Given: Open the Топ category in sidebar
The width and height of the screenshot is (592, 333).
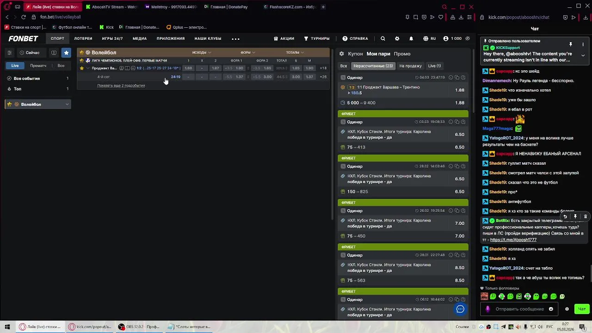Looking at the screenshot, I should pyautogui.click(x=38, y=89).
